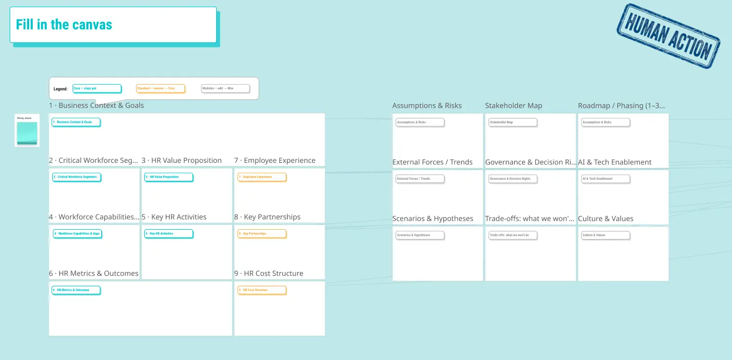Viewport: 732px width, 360px height.
Task: Click the large "Stakeholder Map" frame heading
Action: [514, 106]
